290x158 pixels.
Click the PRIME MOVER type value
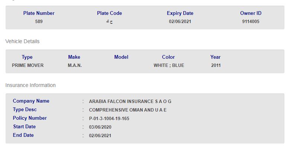(x=28, y=65)
